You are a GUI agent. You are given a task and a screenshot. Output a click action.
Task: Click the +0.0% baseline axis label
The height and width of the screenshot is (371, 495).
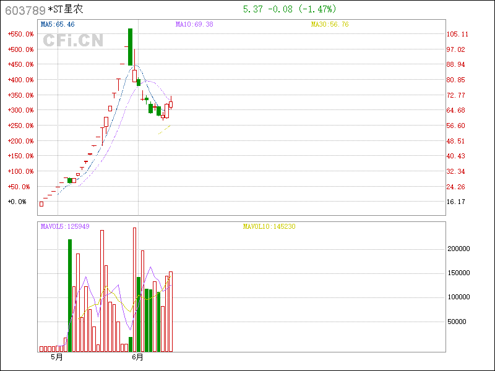[x=17, y=202]
